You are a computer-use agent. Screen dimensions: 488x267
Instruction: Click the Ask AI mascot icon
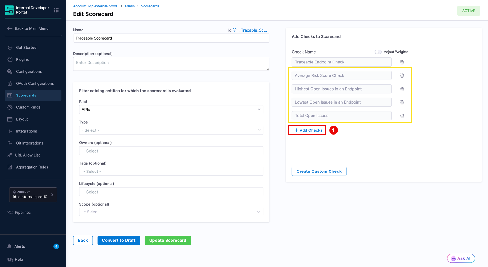(453, 258)
